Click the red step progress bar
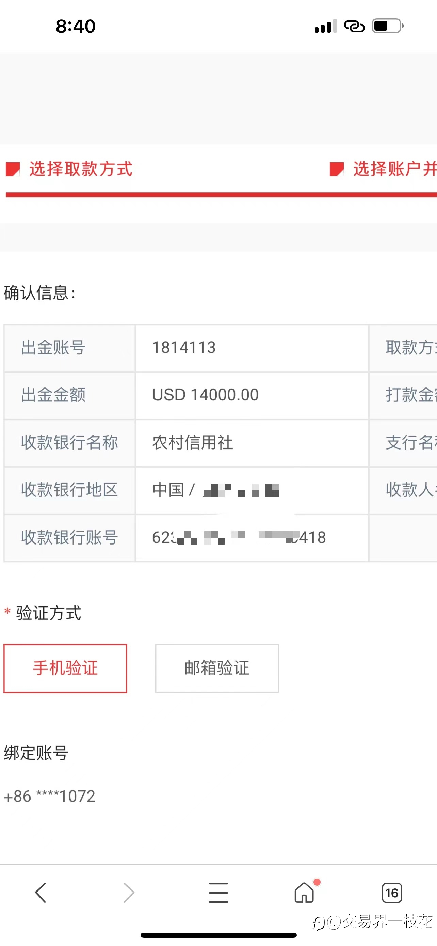This screenshot has width=437, height=946. pos(221,195)
